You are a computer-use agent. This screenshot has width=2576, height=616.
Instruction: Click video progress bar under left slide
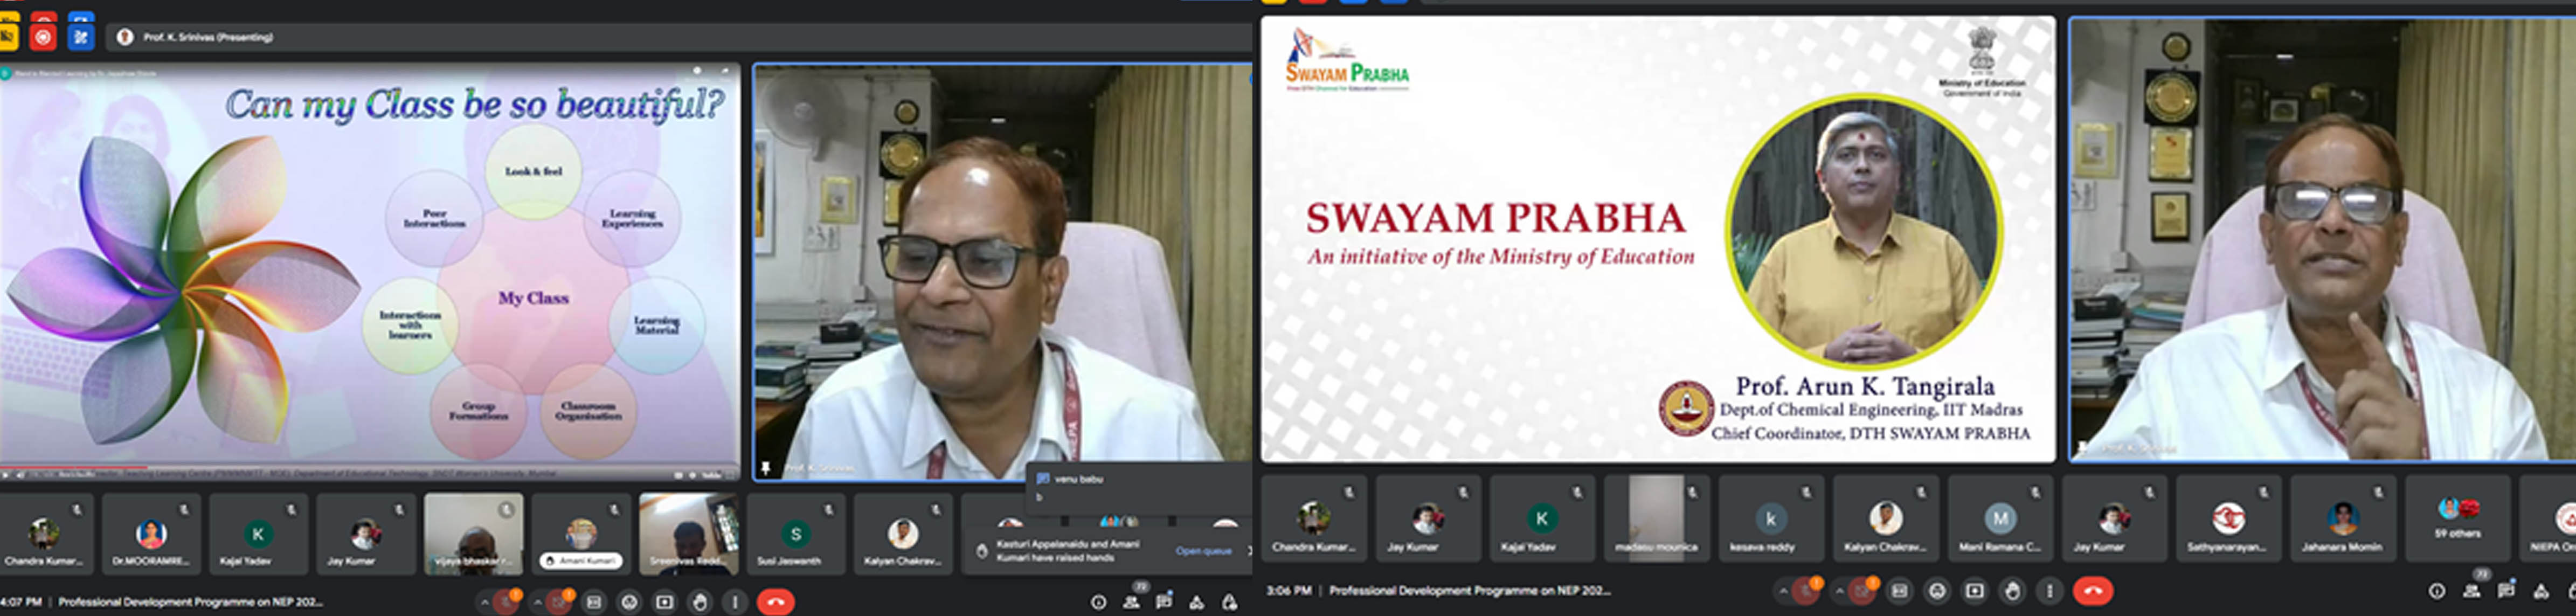tap(370, 467)
